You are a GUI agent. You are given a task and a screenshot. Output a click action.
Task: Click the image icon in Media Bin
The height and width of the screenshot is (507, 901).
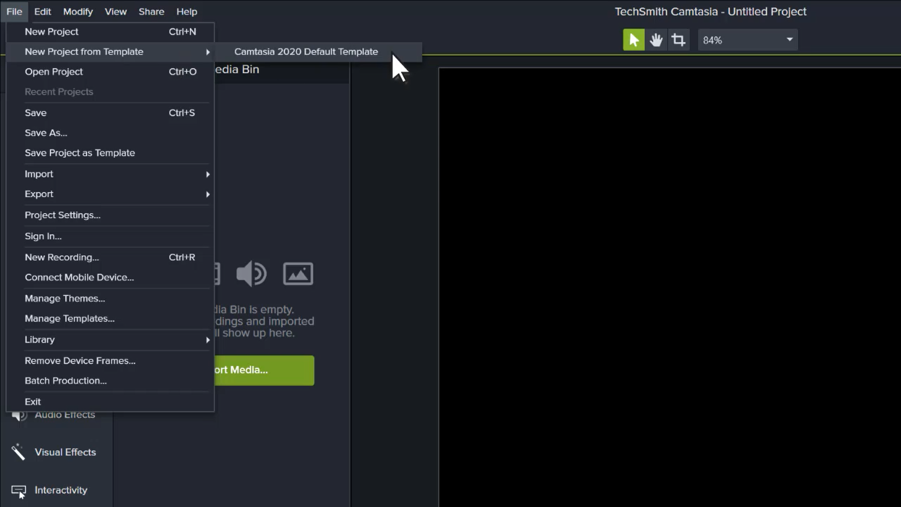click(298, 274)
